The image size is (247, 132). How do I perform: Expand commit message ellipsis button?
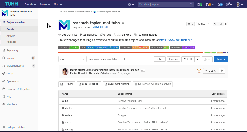[x=143, y=70]
